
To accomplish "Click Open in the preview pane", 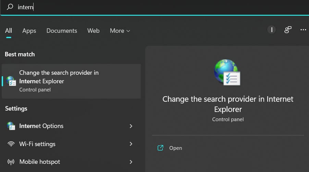I will coord(176,148).
